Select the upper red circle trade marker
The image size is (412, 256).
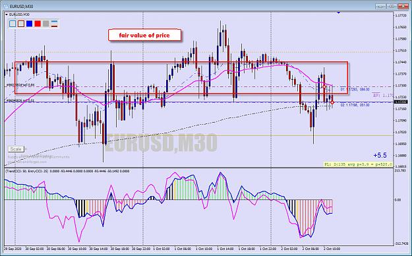(x=324, y=86)
